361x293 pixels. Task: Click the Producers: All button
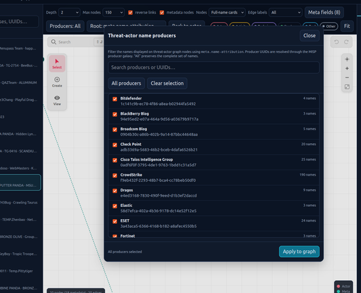click(x=65, y=26)
